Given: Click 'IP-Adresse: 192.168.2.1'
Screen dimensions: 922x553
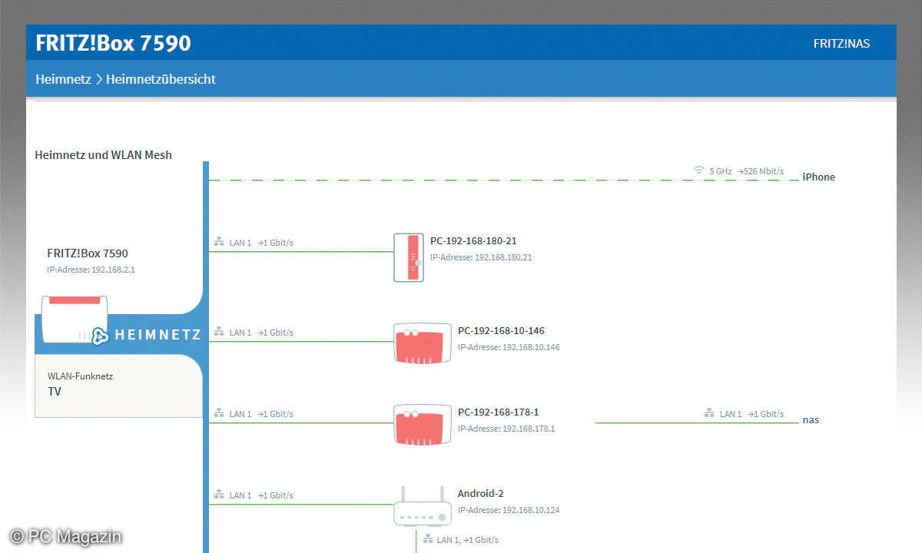Looking at the screenshot, I should (91, 270).
